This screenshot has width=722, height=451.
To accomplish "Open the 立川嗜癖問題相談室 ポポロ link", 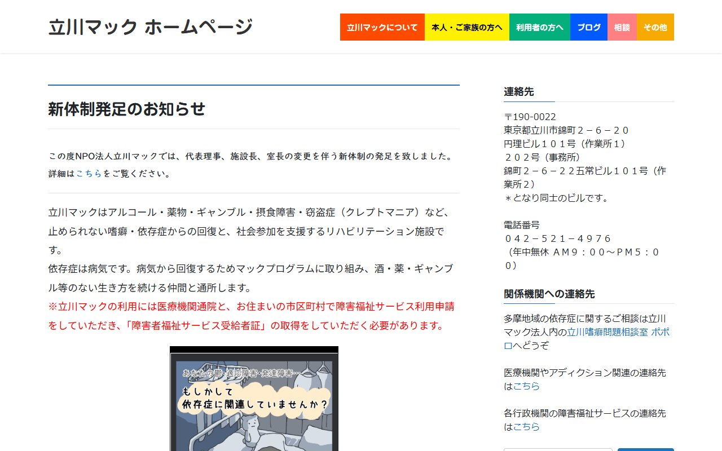I will (587, 339).
